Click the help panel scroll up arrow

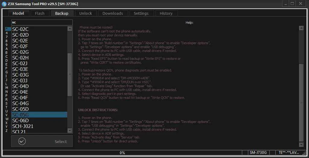coord(301,28)
